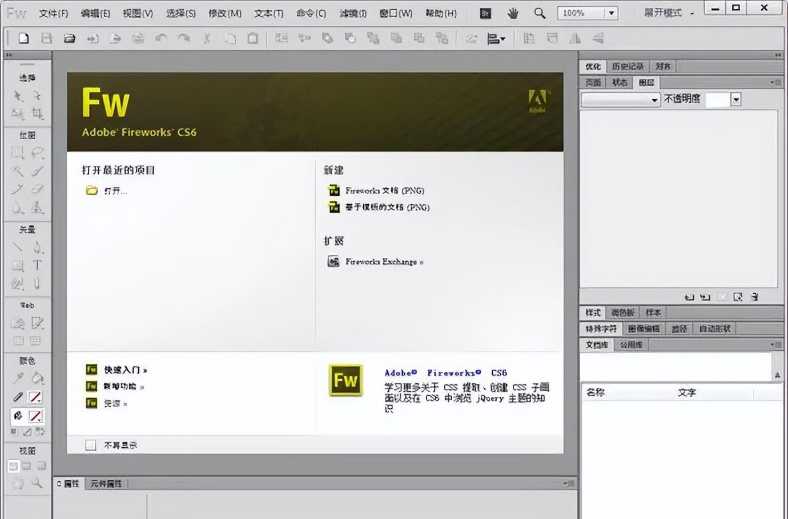The image size is (788, 519).
Task: Toggle Hide Slices and Hotspots
Action: click(18, 341)
